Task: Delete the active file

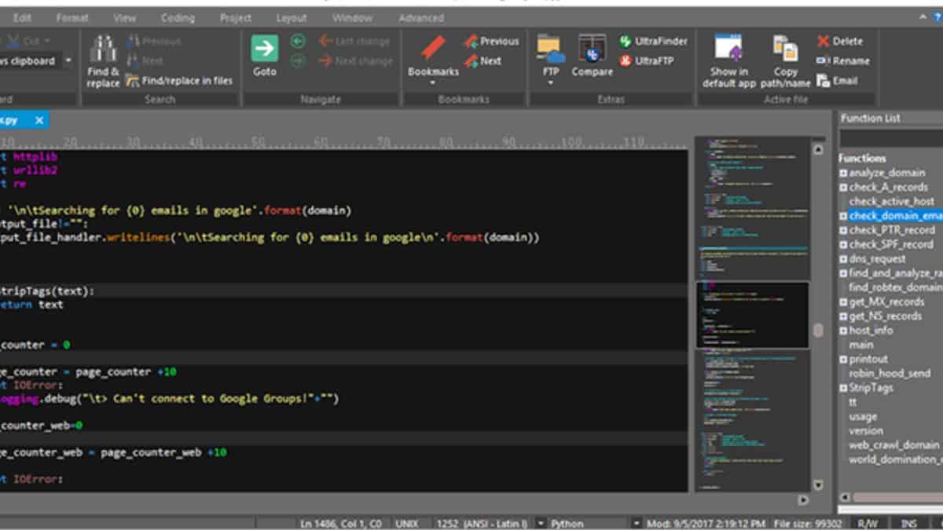Action: [x=839, y=41]
